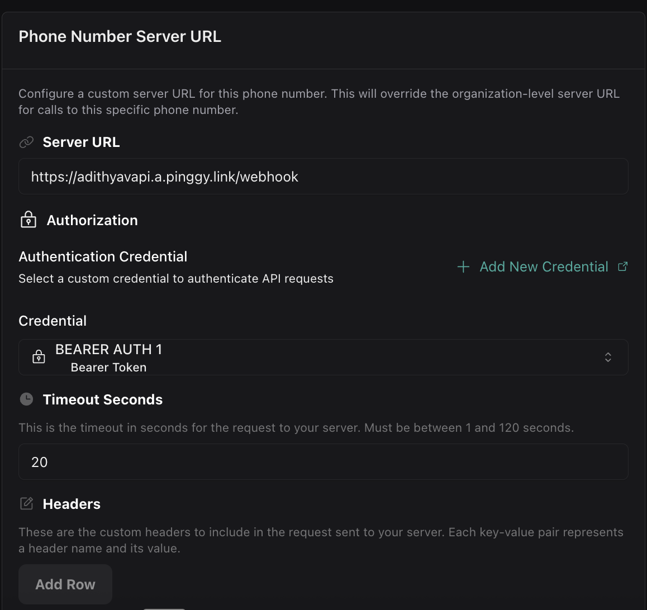Viewport: 647px width, 610px height.
Task: Click the clock icon beside Timeout Seconds
Action: coord(27,399)
